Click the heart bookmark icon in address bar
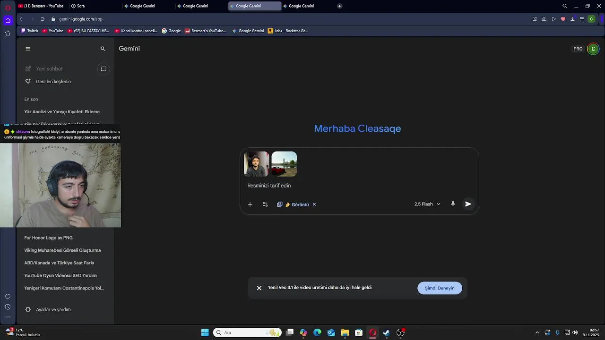The width and height of the screenshot is (605, 340). 563,19
